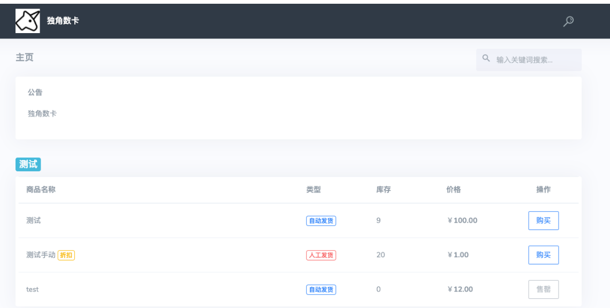Open the 独角数卡 site title link

(x=63, y=21)
